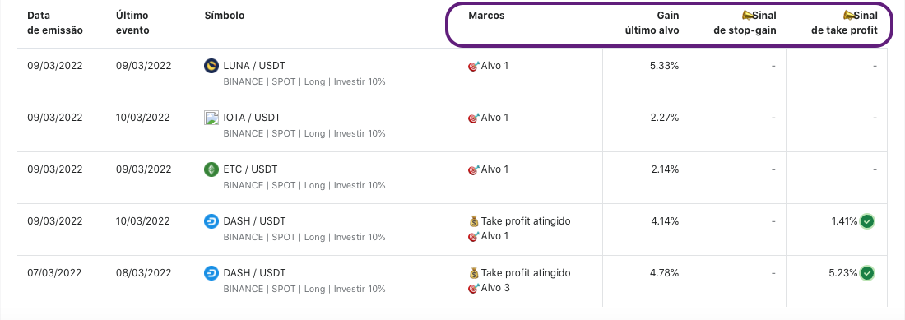905x320 pixels.
Task: Click the Gain último alvo header
Action: (652, 23)
